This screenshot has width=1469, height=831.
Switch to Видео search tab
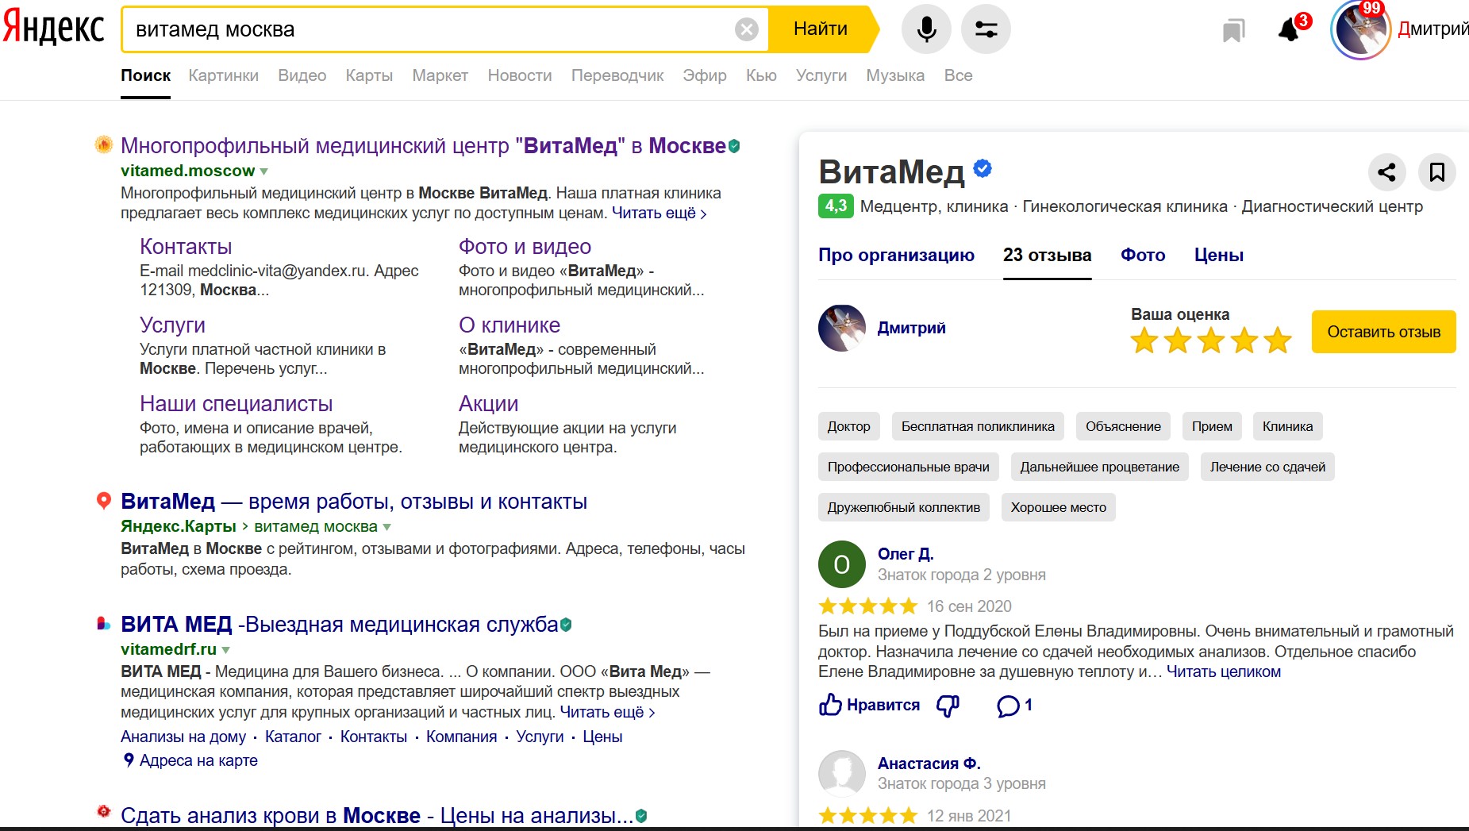(302, 75)
